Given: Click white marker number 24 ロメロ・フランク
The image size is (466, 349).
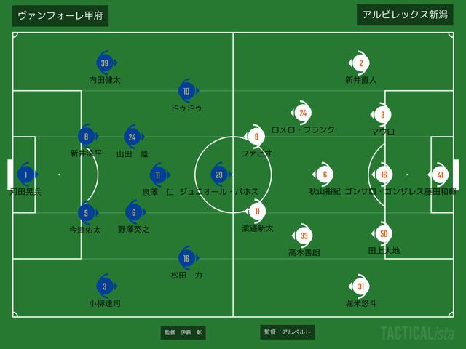Looking at the screenshot, I should [x=301, y=113].
